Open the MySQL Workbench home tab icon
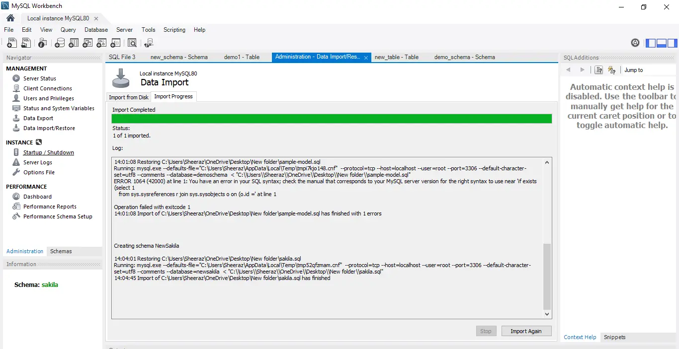 tap(10, 17)
